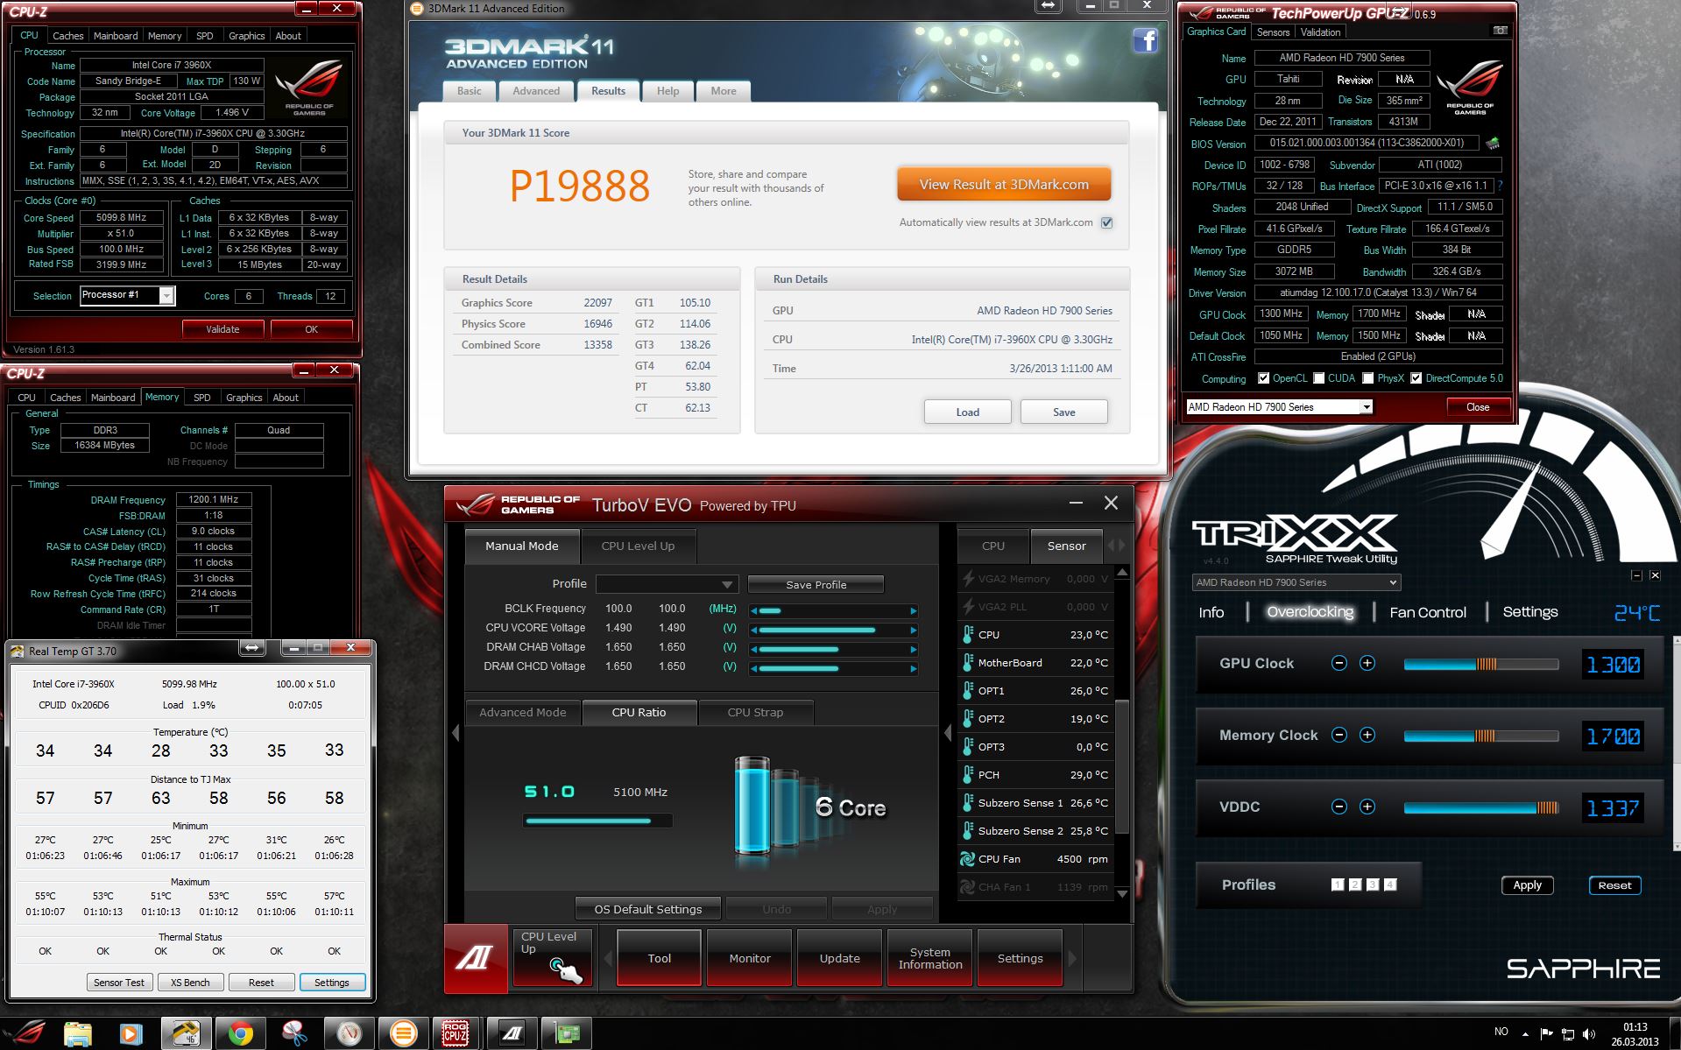
Task: Click the Bus Interface question mark in GPU-Z
Action: click(1500, 186)
